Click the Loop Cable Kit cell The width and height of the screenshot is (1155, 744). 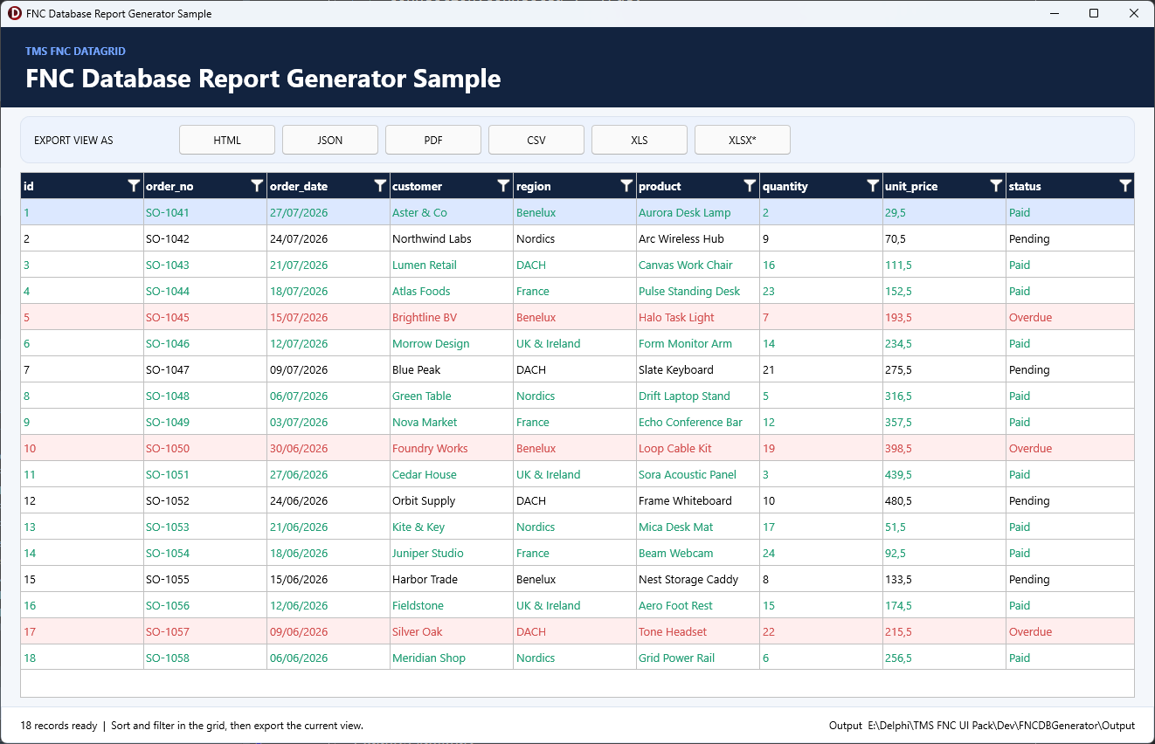(698, 448)
